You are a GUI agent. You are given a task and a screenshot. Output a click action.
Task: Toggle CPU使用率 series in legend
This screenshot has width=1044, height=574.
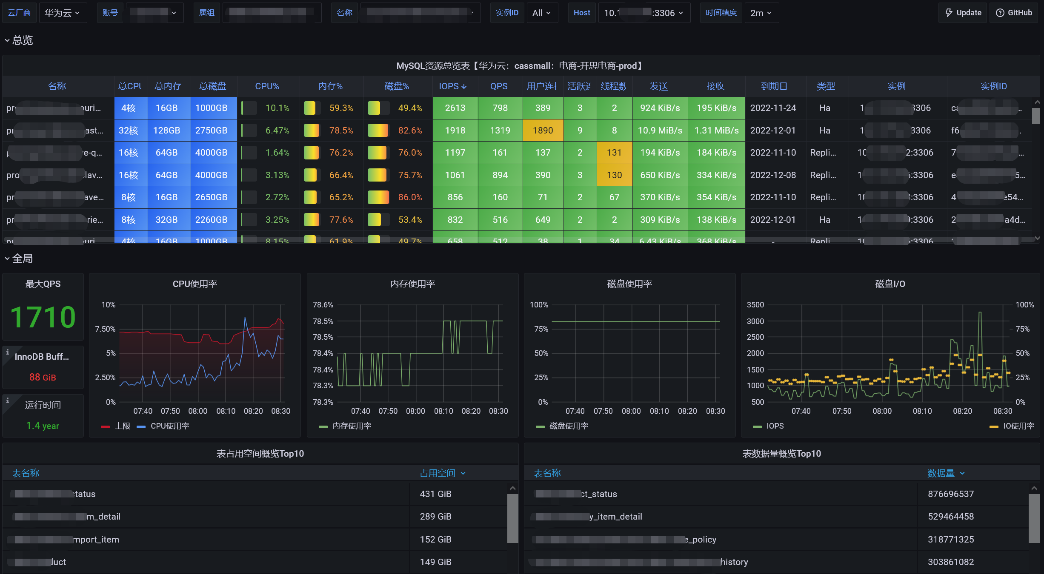pyautogui.click(x=169, y=426)
